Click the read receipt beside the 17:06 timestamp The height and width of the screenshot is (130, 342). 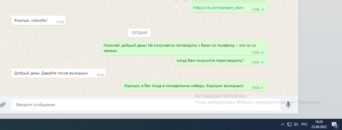point(262,10)
